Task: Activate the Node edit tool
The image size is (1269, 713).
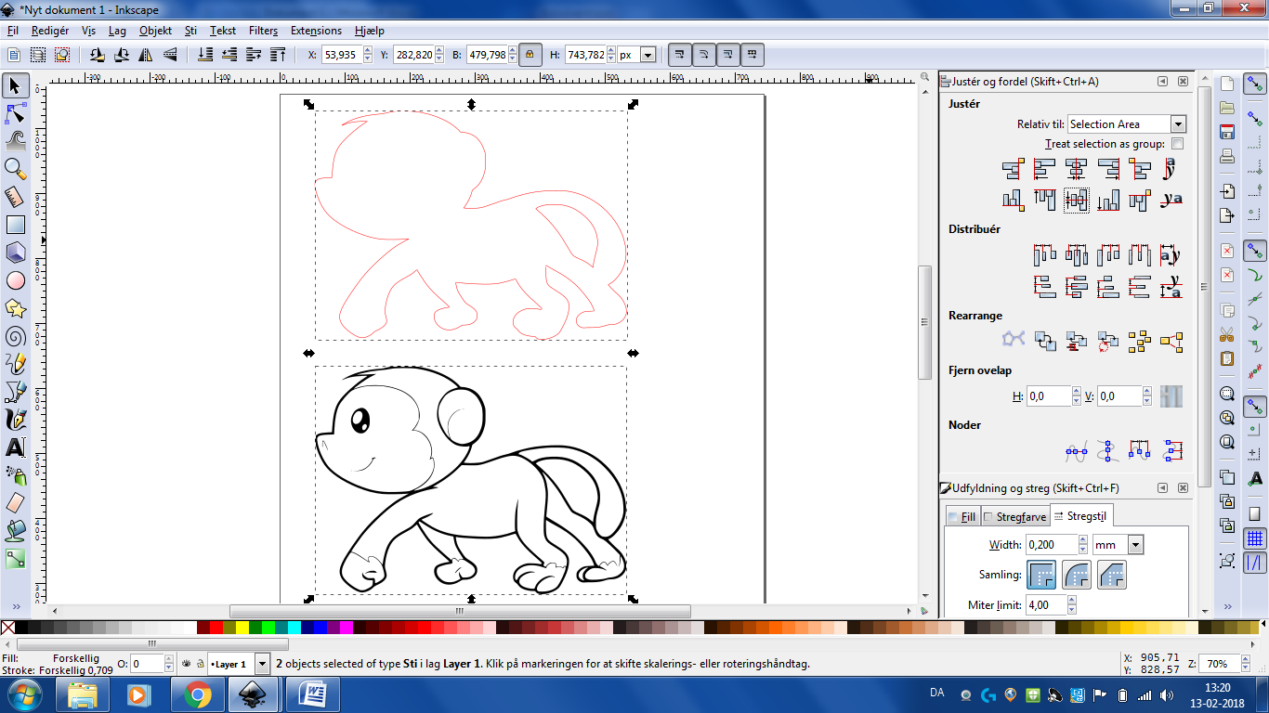Action: click(16, 114)
